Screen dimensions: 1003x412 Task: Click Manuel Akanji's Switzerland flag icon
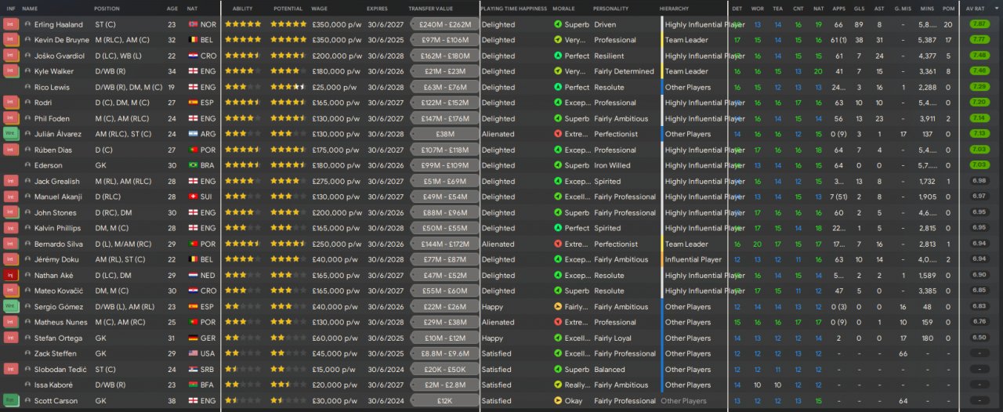(x=194, y=197)
